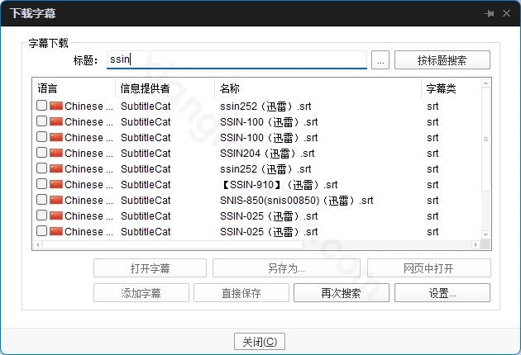Click the China flag icon in SNIS-850 row
This screenshot has width=521, height=355.
point(56,200)
